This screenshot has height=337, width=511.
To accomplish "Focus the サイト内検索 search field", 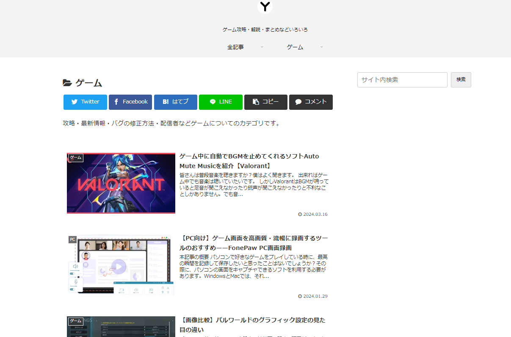I will [402, 80].
